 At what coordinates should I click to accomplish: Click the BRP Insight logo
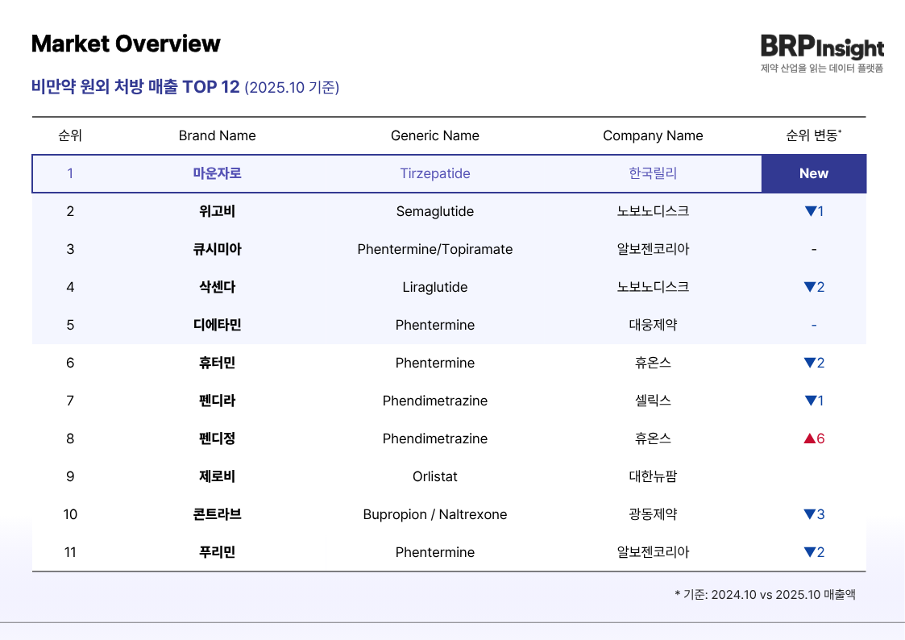pyautogui.click(x=821, y=48)
